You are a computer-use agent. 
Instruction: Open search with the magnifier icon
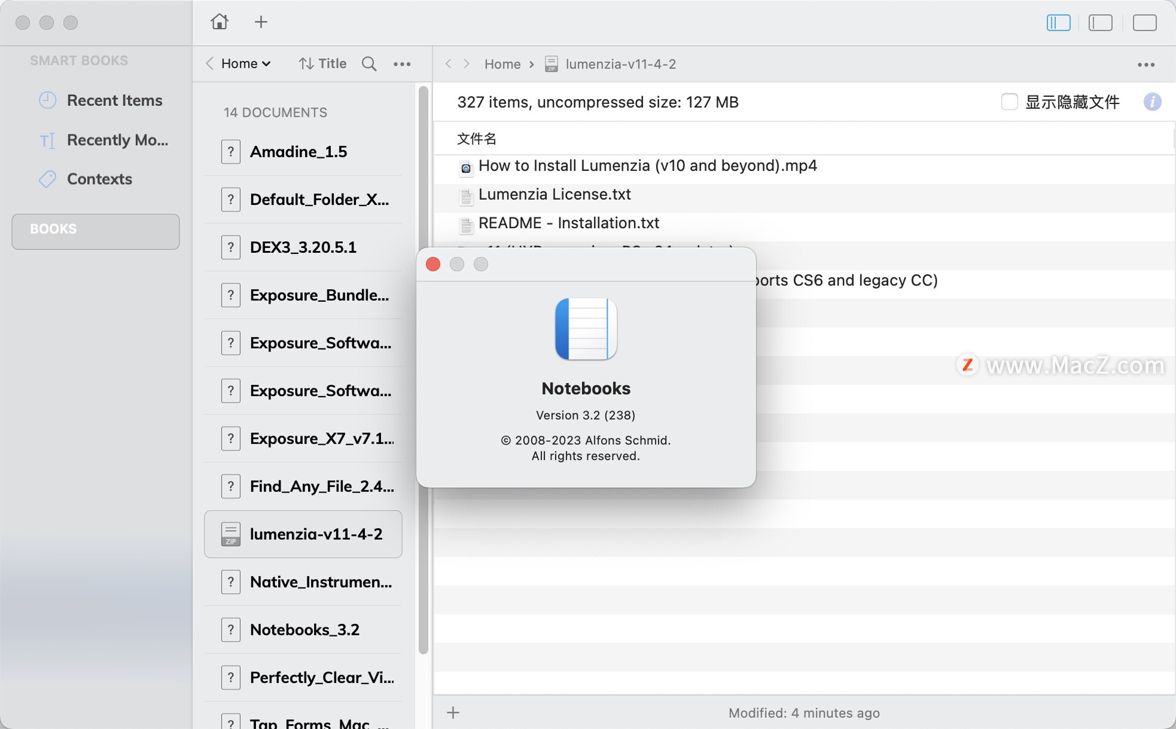[x=369, y=64]
